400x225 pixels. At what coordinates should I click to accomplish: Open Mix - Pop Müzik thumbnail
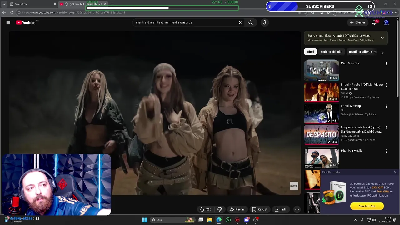pos(322,158)
